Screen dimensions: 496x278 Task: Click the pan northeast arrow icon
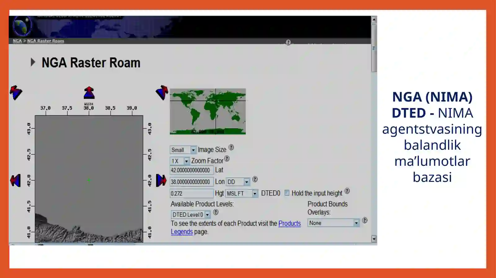coord(162,92)
